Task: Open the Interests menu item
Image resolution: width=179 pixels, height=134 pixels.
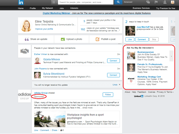Action: click(x=74, y=8)
